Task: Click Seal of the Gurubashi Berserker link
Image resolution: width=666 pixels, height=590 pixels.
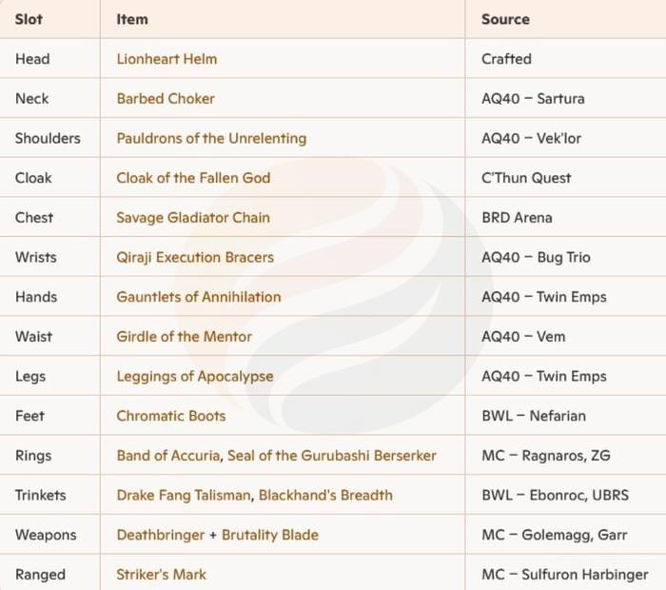Action: click(332, 456)
